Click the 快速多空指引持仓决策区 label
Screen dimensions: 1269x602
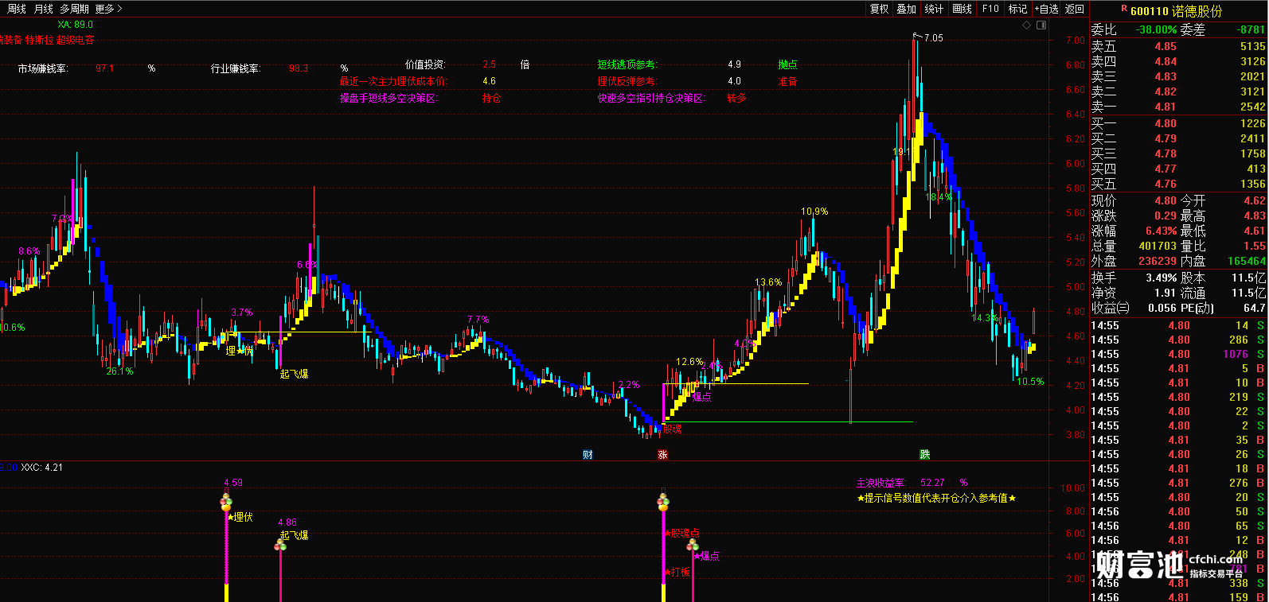(x=651, y=99)
